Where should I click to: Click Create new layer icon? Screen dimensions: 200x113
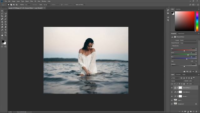tap(194, 112)
